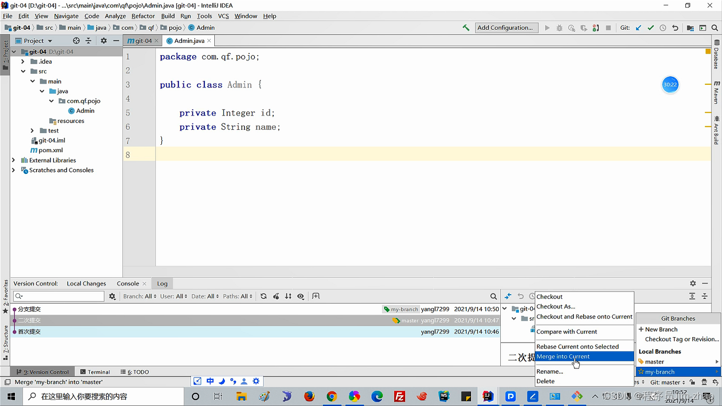The image size is (722, 406).
Task: Click Expand All icon in details pane
Action: (x=692, y=296)
